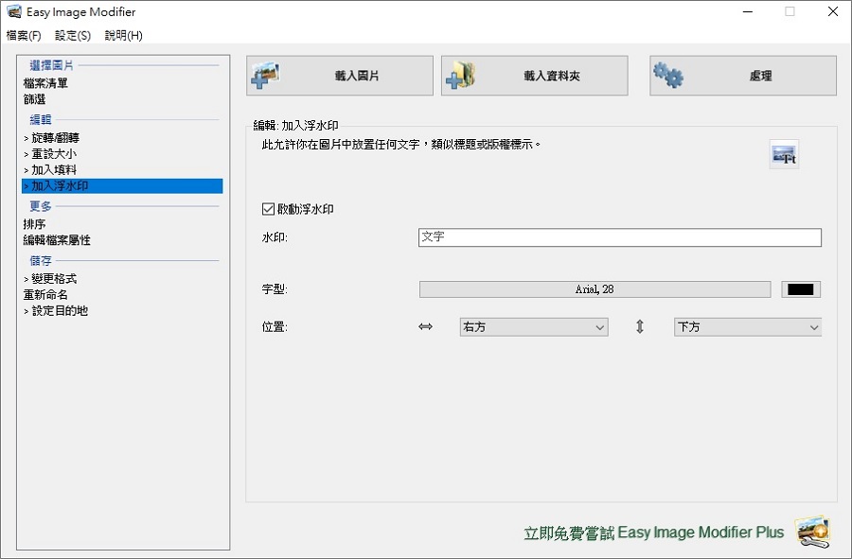The width and height of the screenshot is (852, 559).
Task: Click the 載入圖片 load images button
Action: (340, 76)
